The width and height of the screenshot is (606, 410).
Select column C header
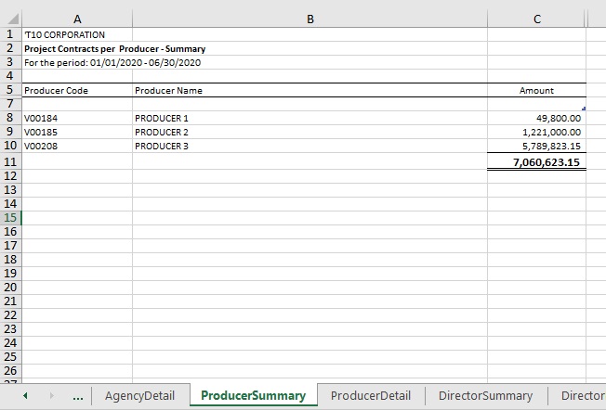pyautogui.click(x=536, y=18)
